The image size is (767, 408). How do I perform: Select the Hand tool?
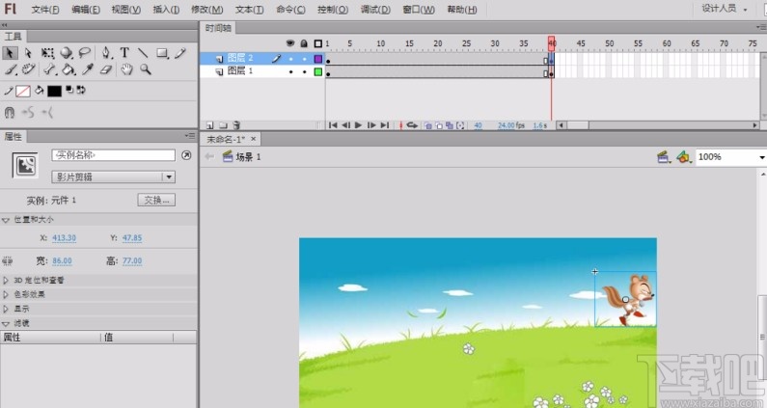[x=126, y=69]
